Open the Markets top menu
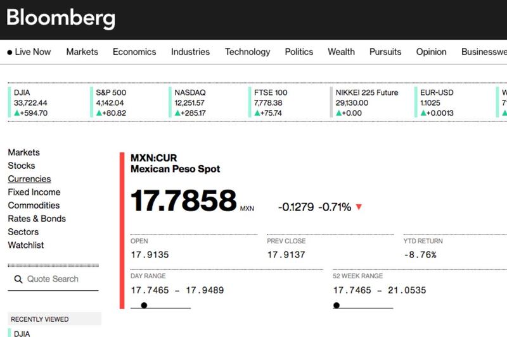 pyautogui.click(x=82, y=52)
